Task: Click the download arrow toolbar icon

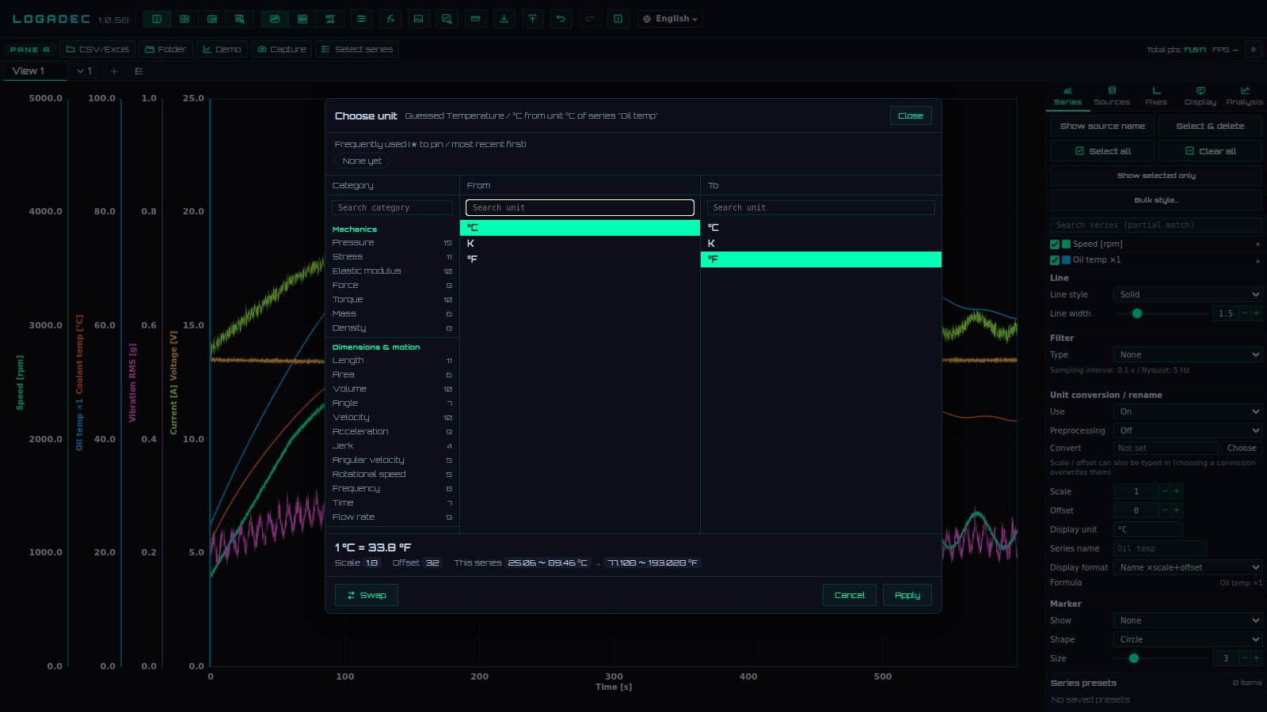Action: 504,19
